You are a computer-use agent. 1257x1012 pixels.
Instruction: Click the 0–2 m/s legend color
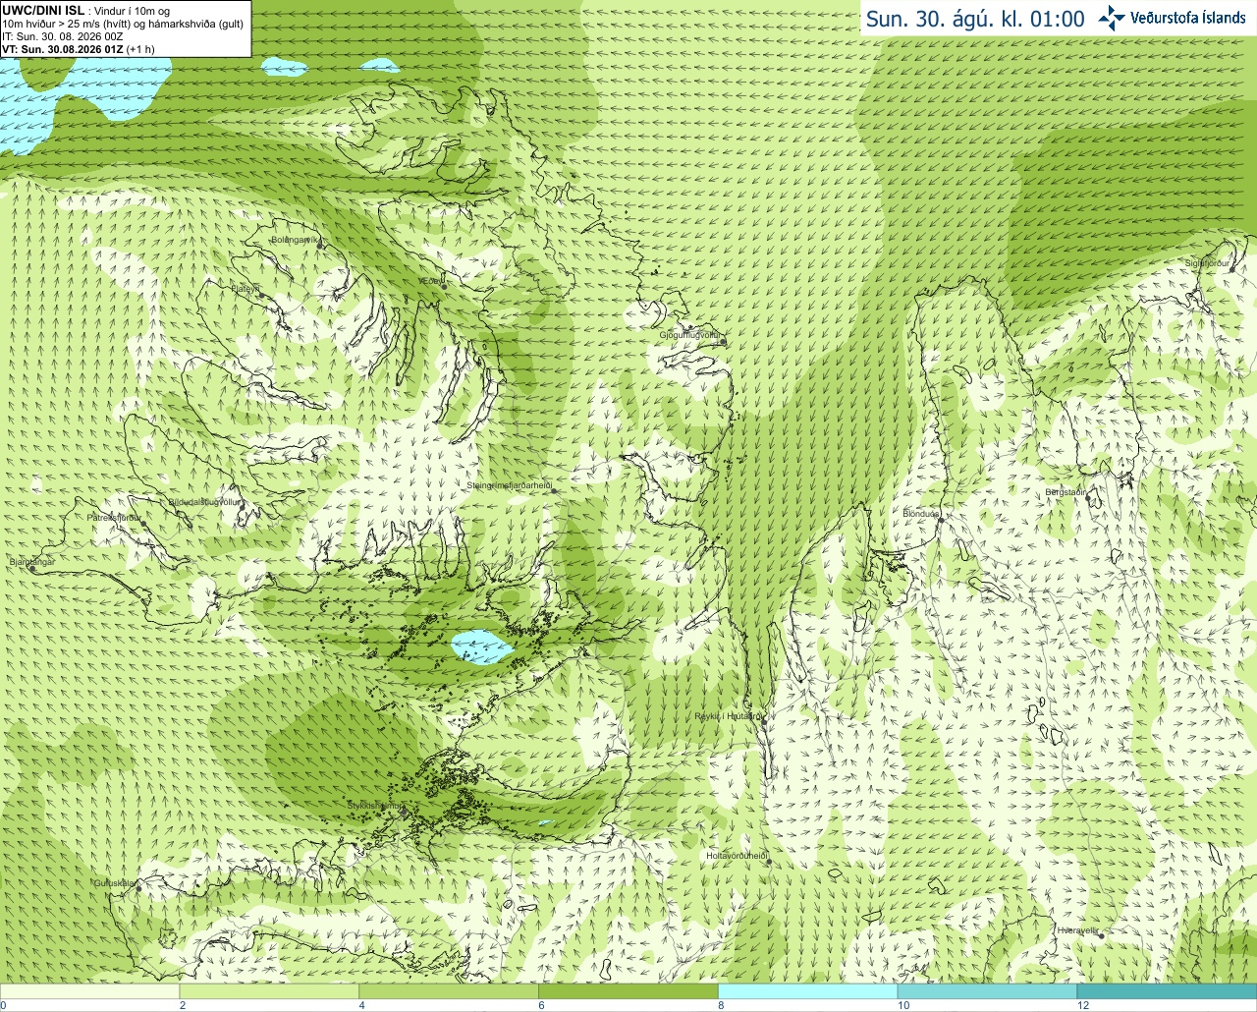pos(89,991)
